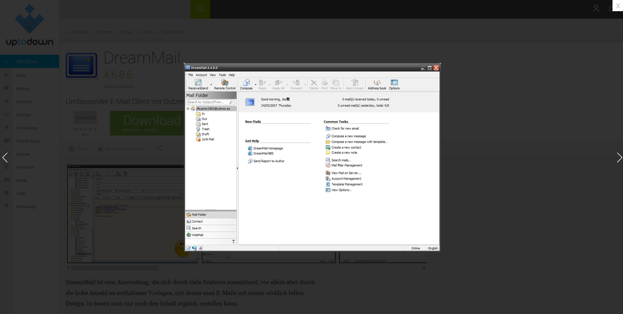The width and height of the screenshot is (623, 314).
Task: Open the Help menu
Action: tap(231, 75)
